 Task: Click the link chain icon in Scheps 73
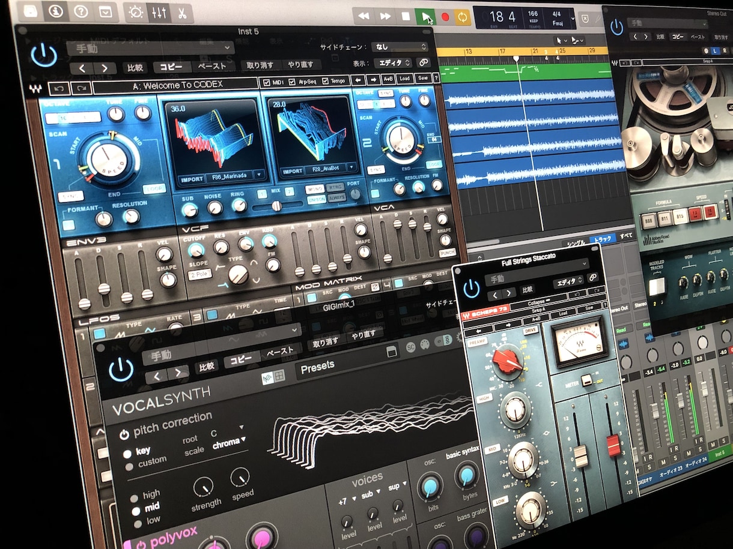click(x=592, y=278)
